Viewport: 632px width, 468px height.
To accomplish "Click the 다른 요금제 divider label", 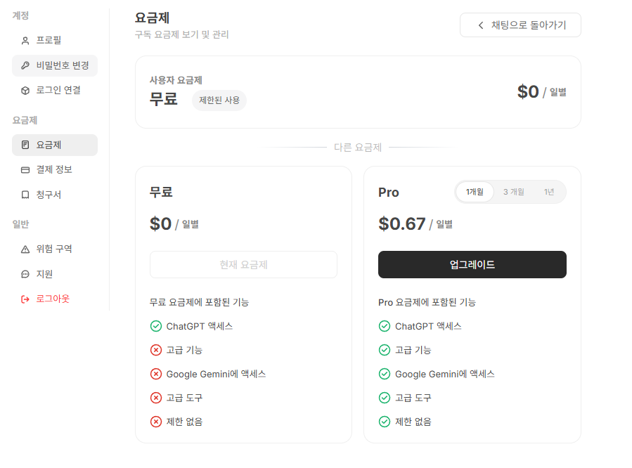I will [x=358, y=148].
